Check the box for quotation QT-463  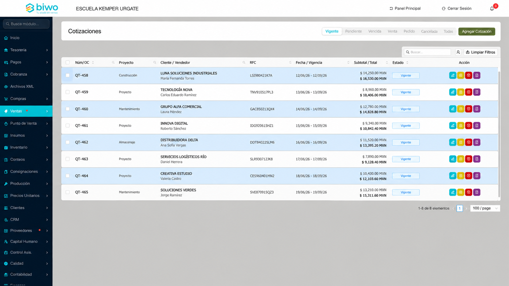coord(68,159)
